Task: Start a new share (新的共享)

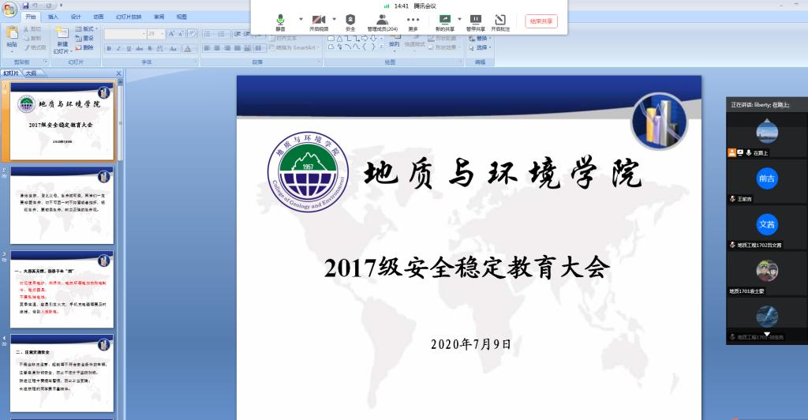Action: click(x=445, y=20)
